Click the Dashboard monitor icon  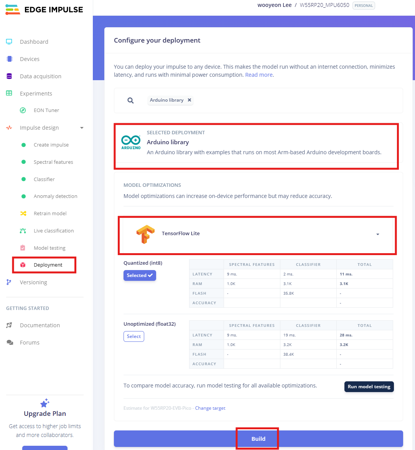pos(9,41)
